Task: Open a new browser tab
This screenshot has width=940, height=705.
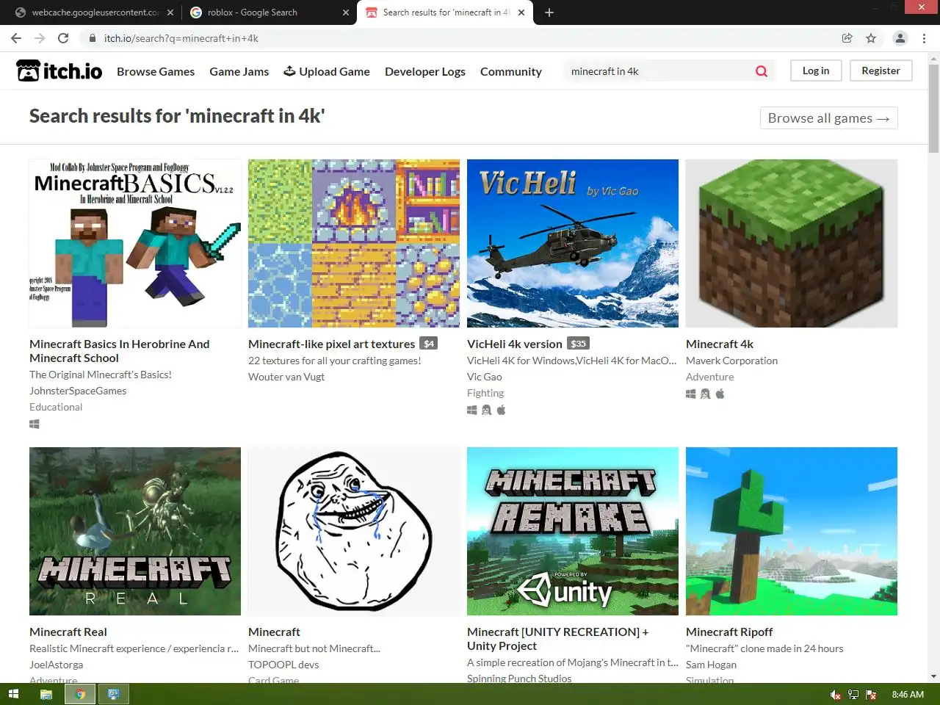Action: coord(549,12)
